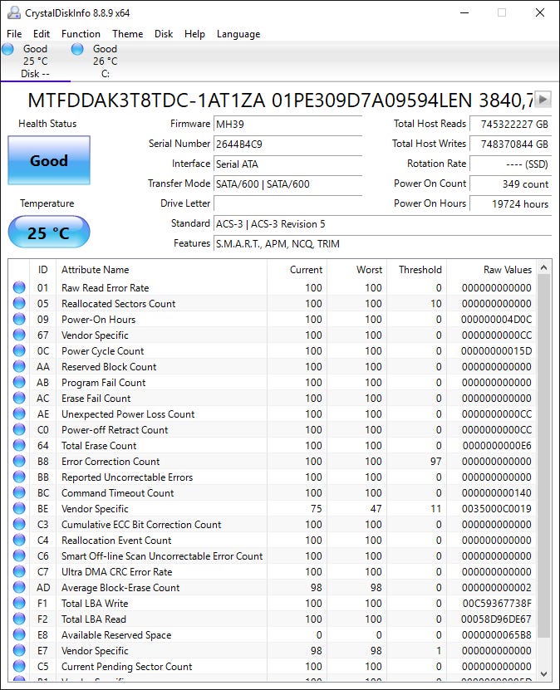Open the File menu

(14, 34)
